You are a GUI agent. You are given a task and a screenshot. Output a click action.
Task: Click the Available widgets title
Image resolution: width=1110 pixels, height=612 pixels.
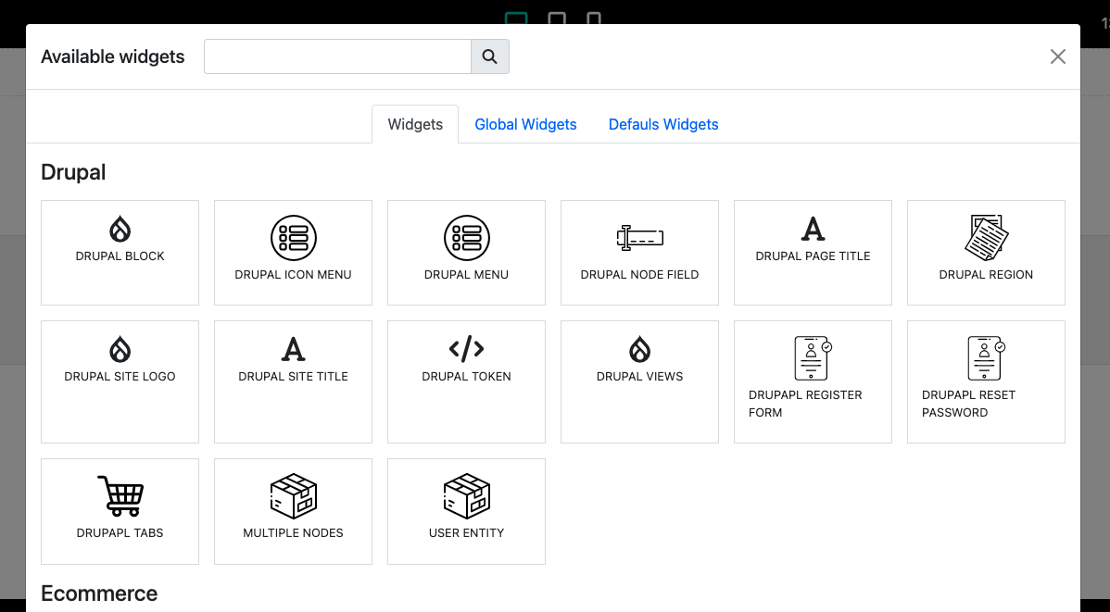tap(112, 56)
